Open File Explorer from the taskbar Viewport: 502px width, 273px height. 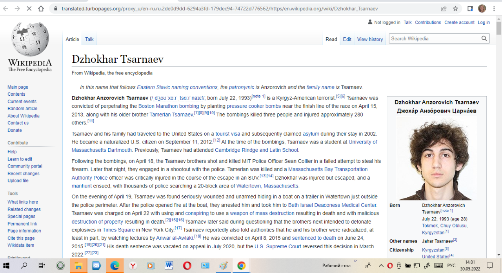pyautogui.click(x=78, y=266)
